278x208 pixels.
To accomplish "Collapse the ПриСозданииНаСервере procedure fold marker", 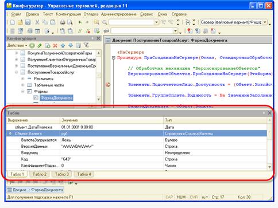I will (113, 58).
